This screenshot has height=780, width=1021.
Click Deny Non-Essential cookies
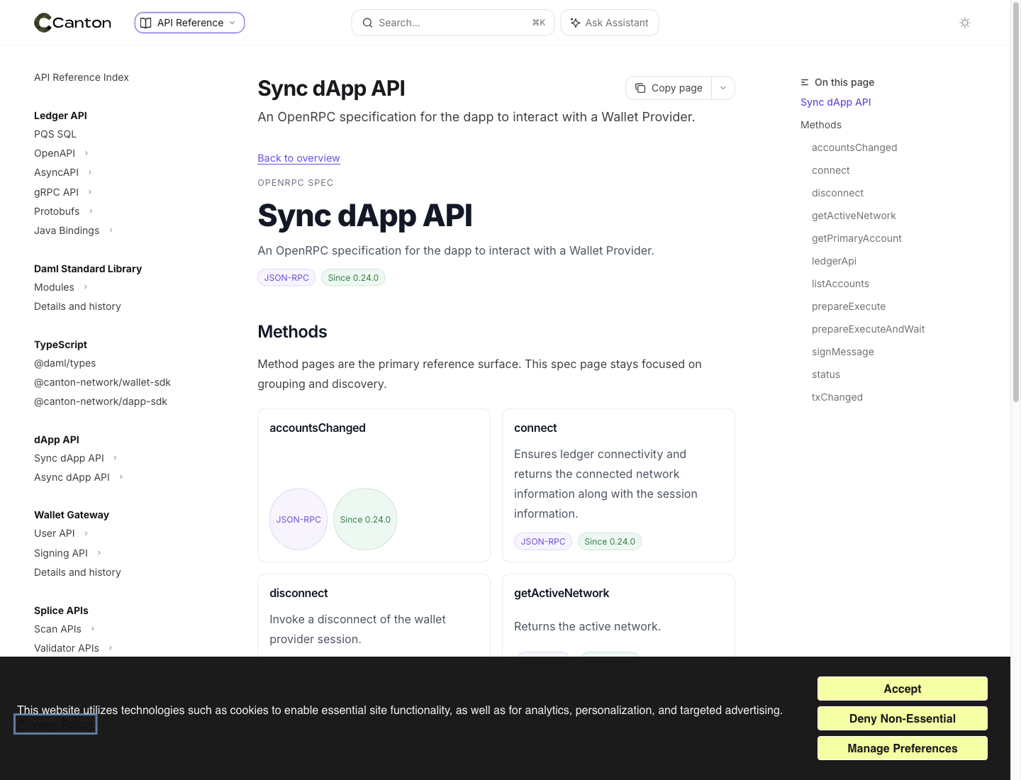[x=902, y=718]
